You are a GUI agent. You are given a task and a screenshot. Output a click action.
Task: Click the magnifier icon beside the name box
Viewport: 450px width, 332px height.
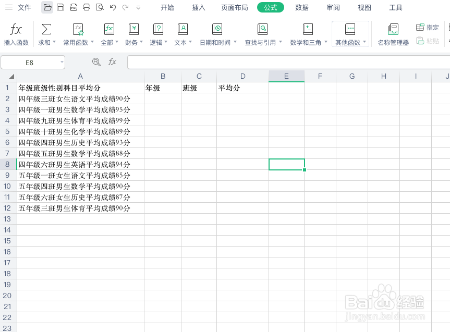click(x=96, y=62)
